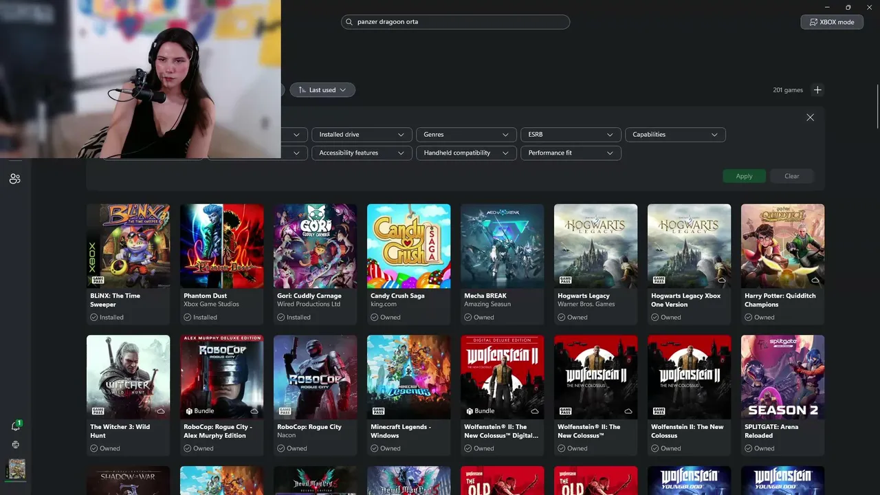This screenshot has width=880, height=495.
Task: Click the Xbox Game Studios publisher text
Action: pos(212,305)
